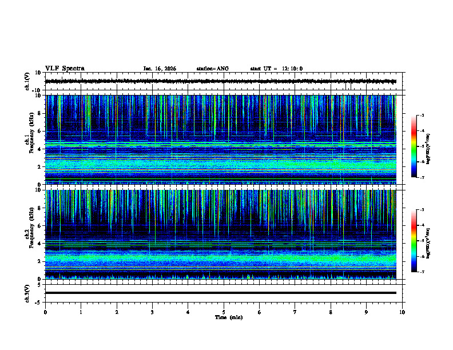Click time axis tick label "1"
Viewport: 453px width, 350px height.
click(x=81, y=312)
